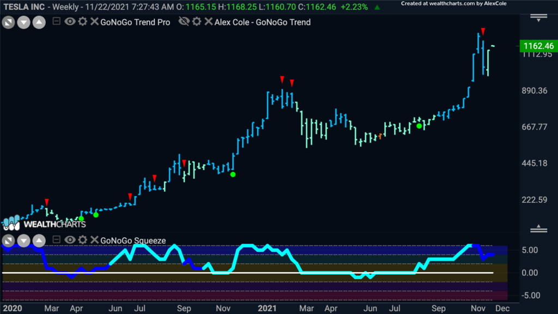Click the 0.00 squeeze axis label
The image size is (558, 314).
530,273
